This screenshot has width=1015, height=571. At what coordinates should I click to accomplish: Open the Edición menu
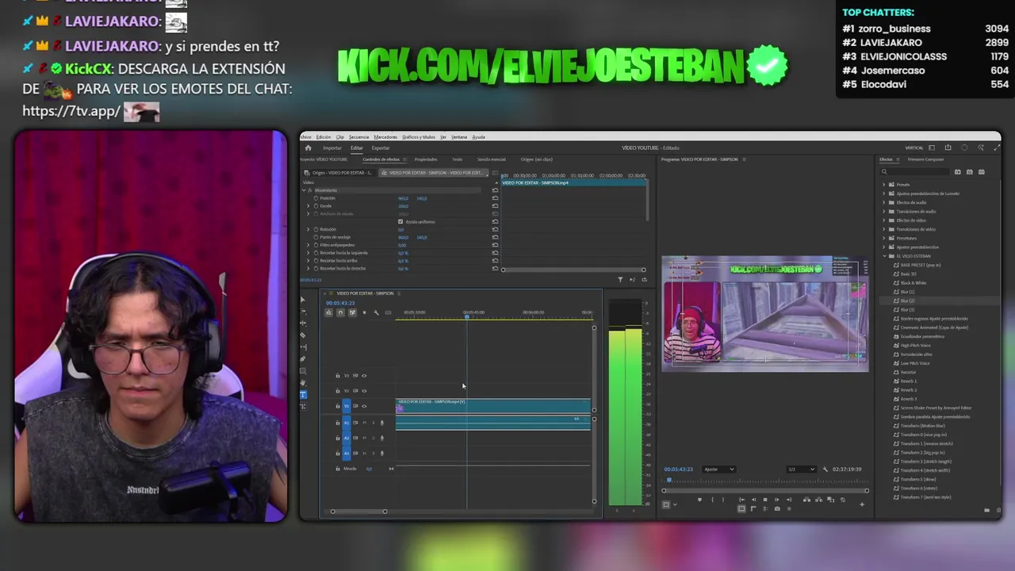click(x=324, y=137)
